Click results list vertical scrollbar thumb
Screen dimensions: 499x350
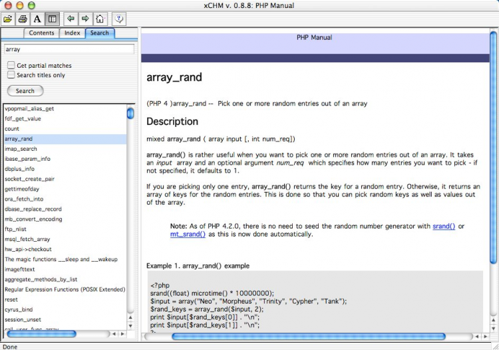[x=130, y=114]
